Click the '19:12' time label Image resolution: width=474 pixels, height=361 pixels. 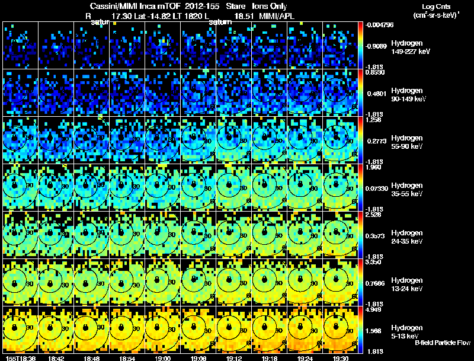click(x=234, y=358)
